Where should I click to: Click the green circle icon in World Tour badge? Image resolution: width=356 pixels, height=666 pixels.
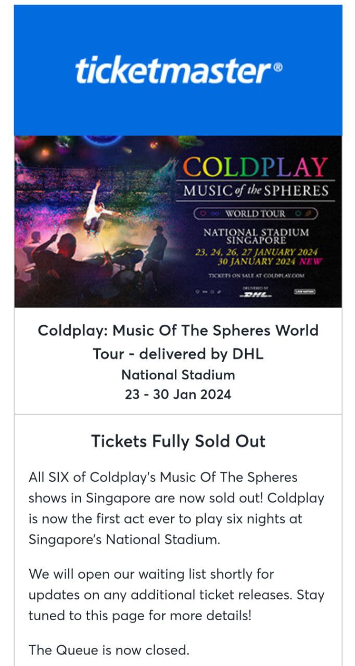pyautogui.click(x=297, y=213)
